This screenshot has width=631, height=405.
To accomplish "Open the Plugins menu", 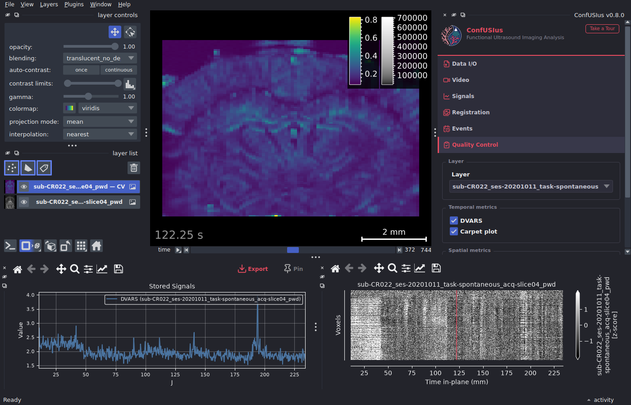I will point(74,4).
